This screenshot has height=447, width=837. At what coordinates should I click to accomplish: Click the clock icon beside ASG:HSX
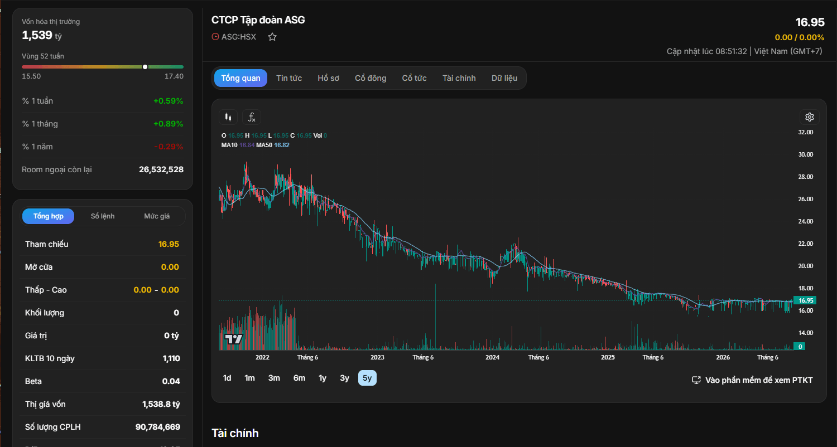(215, 37)
